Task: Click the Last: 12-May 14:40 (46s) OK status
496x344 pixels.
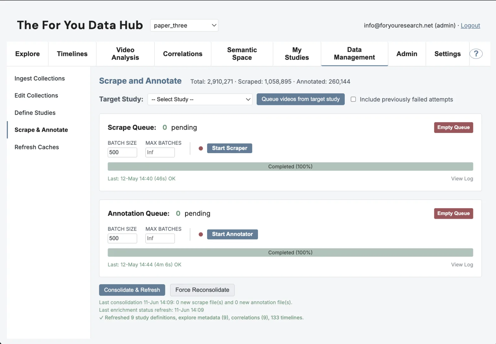Action: click(x=141, y=179)
